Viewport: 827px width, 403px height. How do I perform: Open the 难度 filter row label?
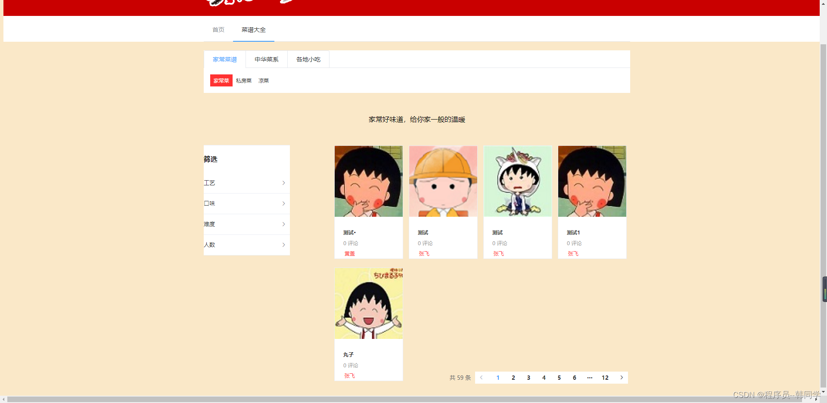[x=209, y=224]
